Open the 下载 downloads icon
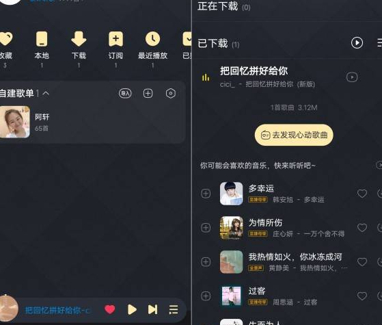 (79, 39)
